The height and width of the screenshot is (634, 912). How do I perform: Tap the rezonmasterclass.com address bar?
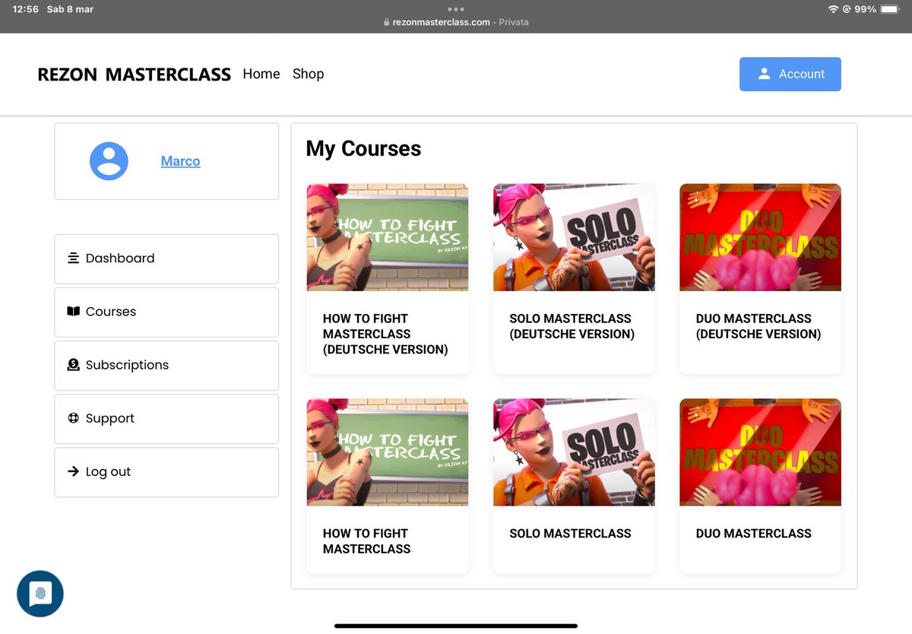456,22
